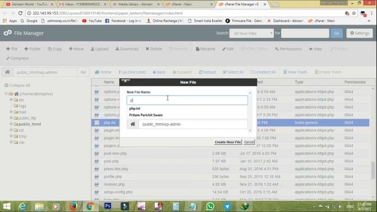The width and height of the screenshot is (377, 212).
Task: Click the /public_html/wp-admin field in dialog
Action: coord(193,124)
